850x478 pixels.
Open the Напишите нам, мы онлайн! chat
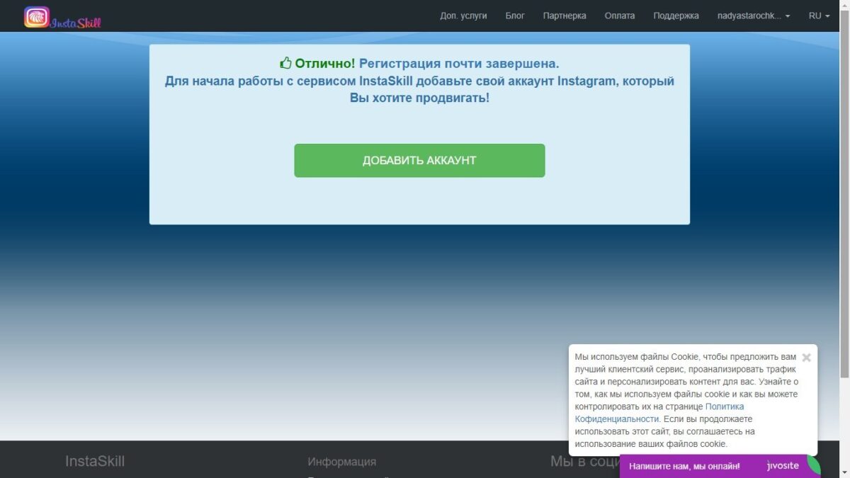point(684,466)
